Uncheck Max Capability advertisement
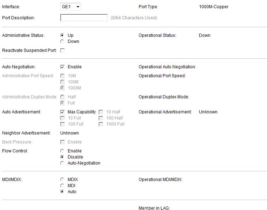 [62, 112]
